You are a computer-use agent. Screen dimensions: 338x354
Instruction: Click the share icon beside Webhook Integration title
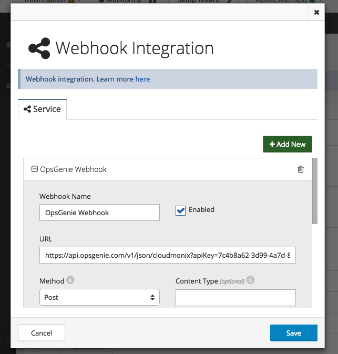click(39, 48)
